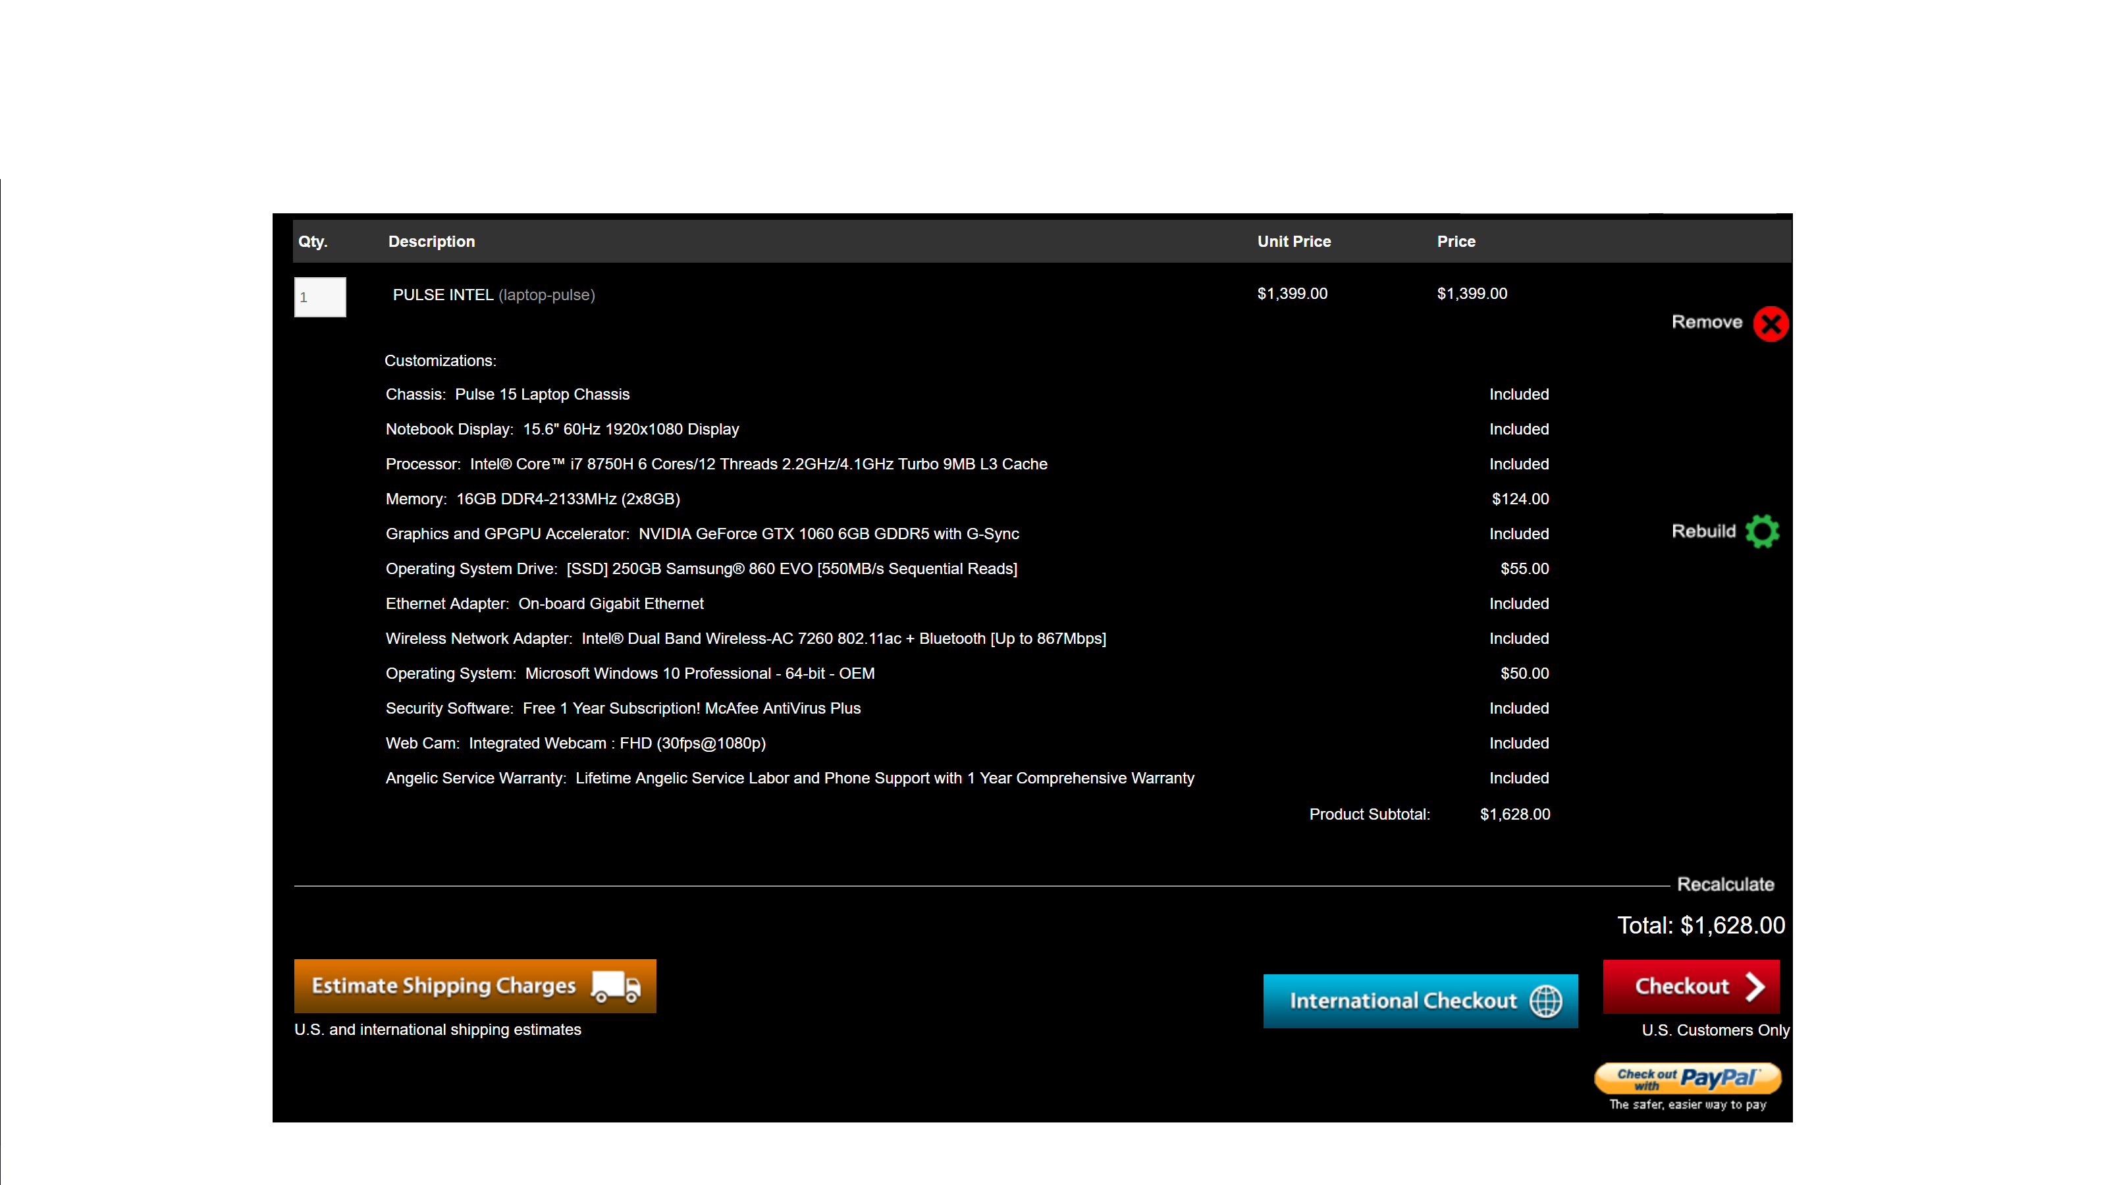This screenshot has height=1185, width=2107.
Task: Click the Included value for Chassis
Action: pos(1519,394)
